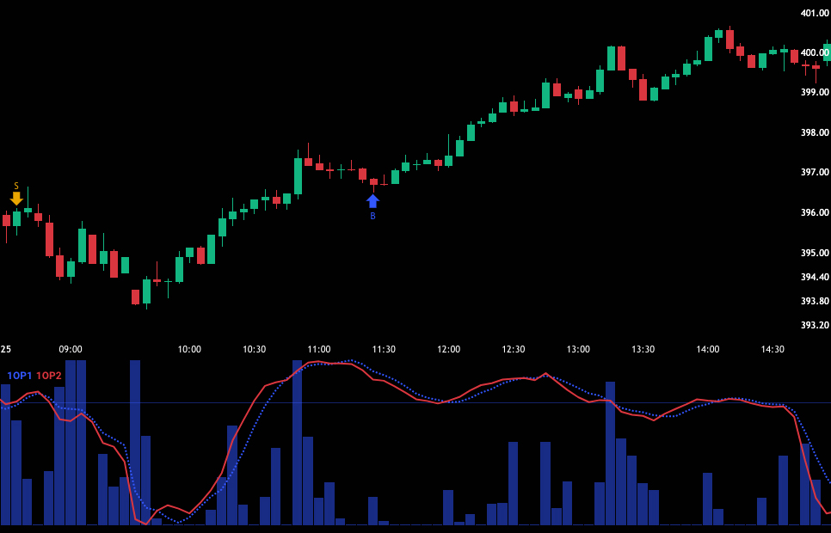Click the date label 25 on time axis

tap(6, 349)
